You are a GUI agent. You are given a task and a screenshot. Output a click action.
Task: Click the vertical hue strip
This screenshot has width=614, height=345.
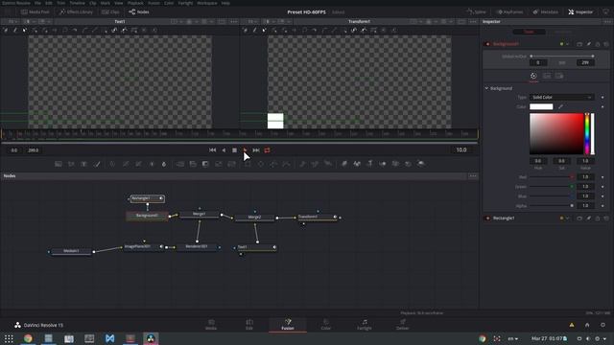pos(587,134)
